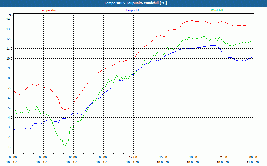The width and height of the screenshot is (267, 166).
Task: Click the 1,0 y-axis value
Action: point(10,147)
